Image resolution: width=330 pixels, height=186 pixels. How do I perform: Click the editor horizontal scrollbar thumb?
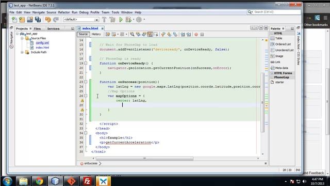tap(144, 159)
